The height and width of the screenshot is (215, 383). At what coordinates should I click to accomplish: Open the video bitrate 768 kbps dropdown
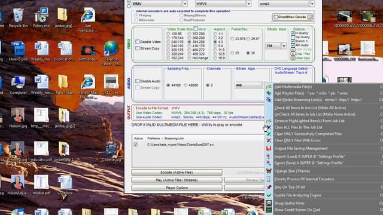[x=284, y=46]
